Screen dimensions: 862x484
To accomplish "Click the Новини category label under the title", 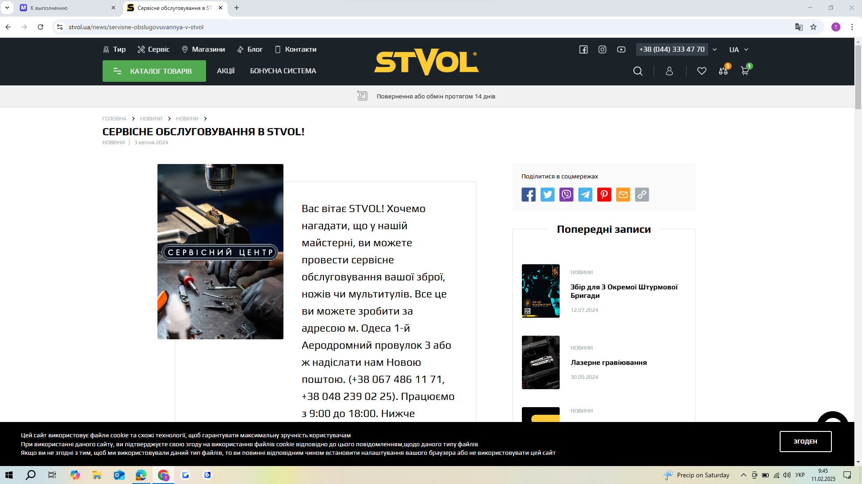I will click(113, 142).
